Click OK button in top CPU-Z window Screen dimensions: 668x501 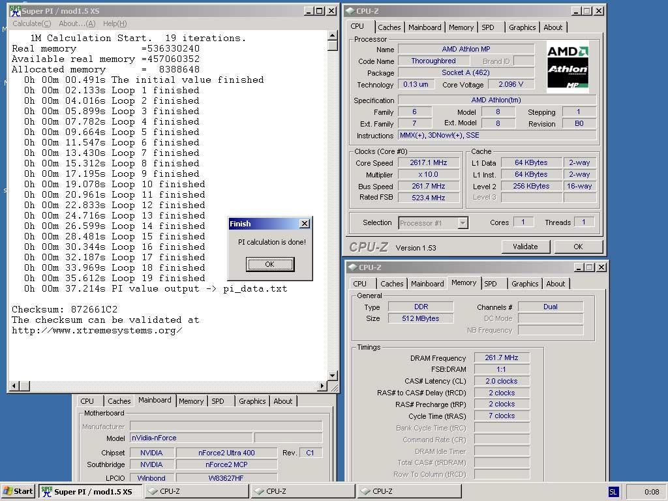point(578,247)
